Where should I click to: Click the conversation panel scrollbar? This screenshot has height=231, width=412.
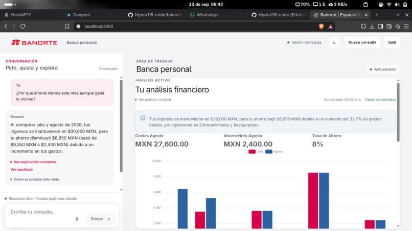(x=121, y=126)
